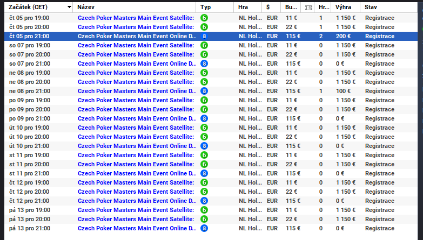Click the 22 € buy-in on út 10 pro 20:00
Viewport: 423px width, 240px height.
[x=291, y=137]
